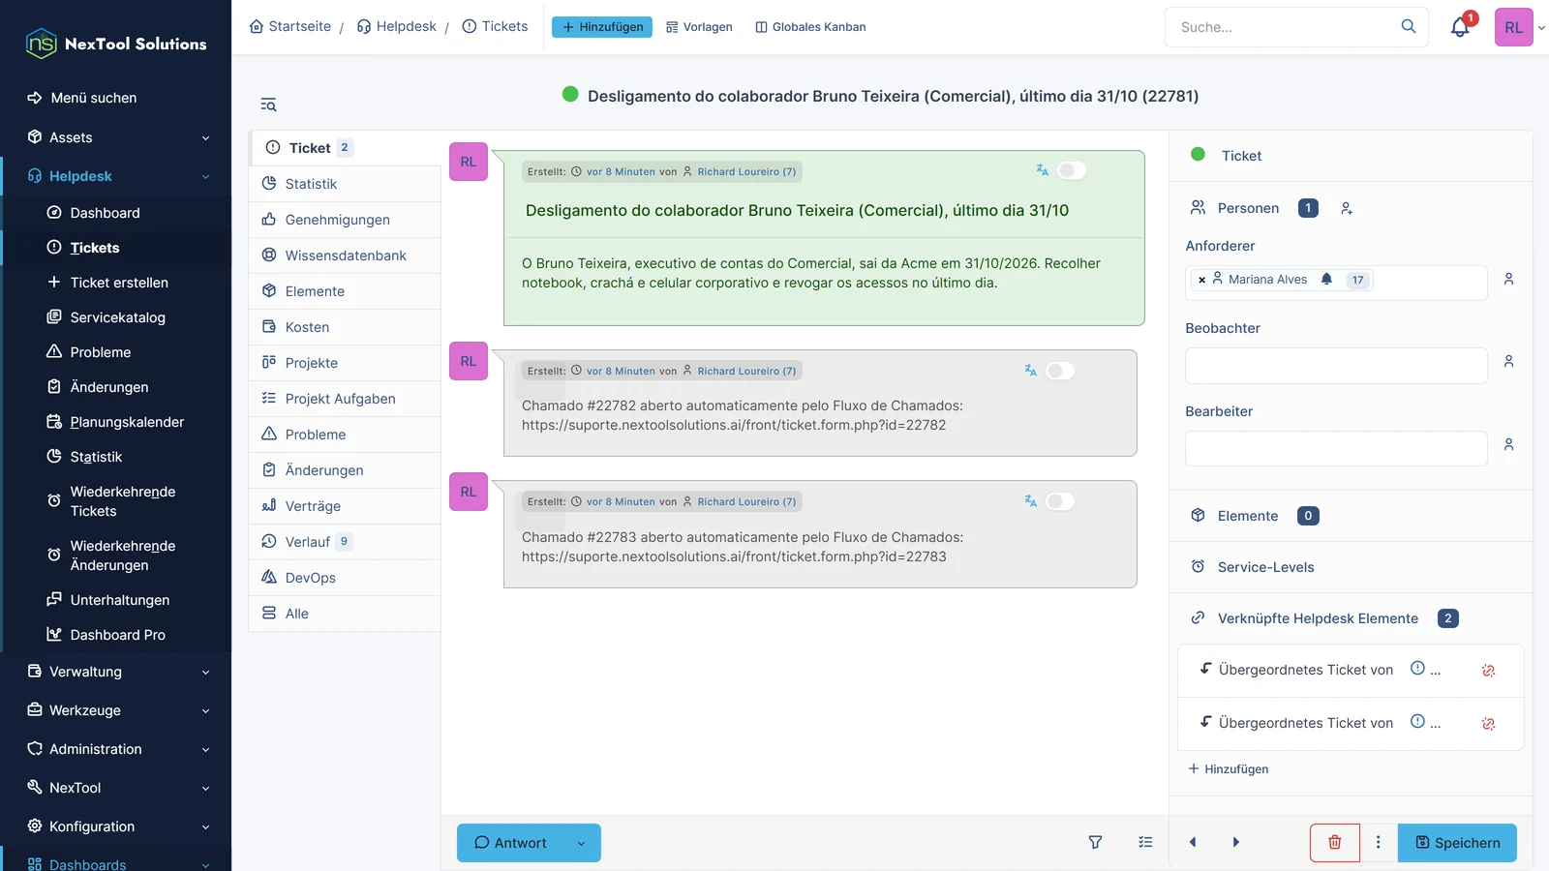Click the Antwort reply button
The width and height of the screenshot is (1549, 871).
pyautogui.click(x=511, y=843)
